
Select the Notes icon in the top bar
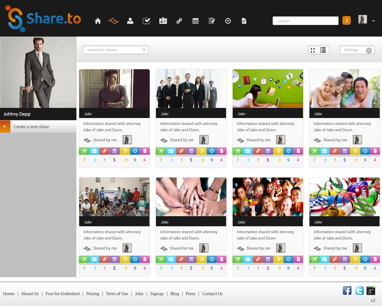click(211, 21)
